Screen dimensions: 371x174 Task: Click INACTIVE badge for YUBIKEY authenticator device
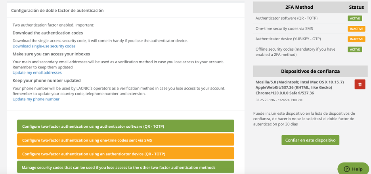[356, 39]
